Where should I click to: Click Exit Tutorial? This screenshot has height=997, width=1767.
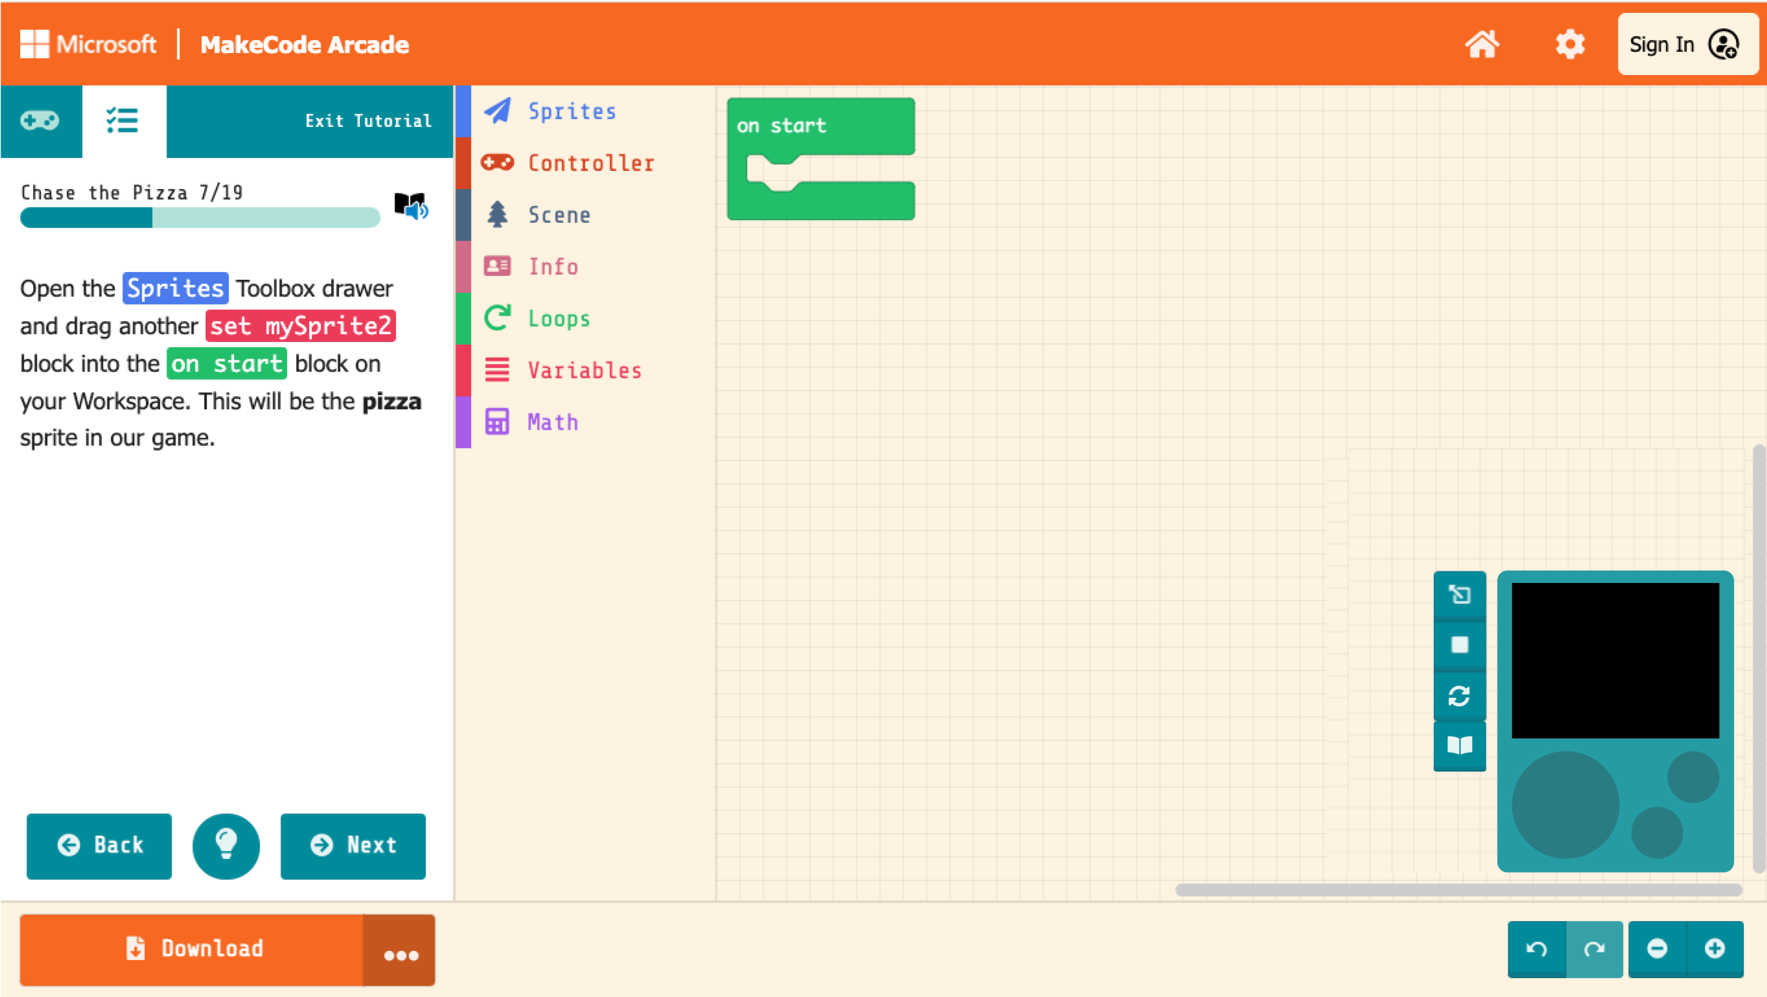(x=368, y=120)
